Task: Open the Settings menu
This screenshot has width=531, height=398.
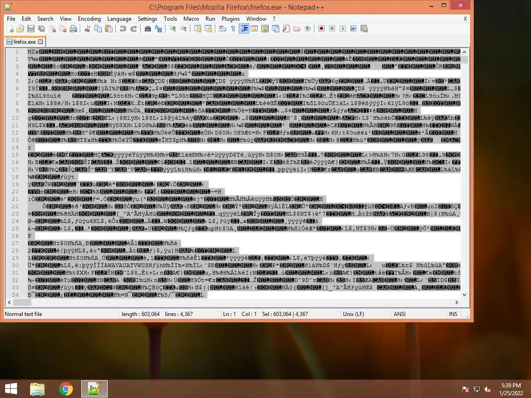Action: click(147, 19)
